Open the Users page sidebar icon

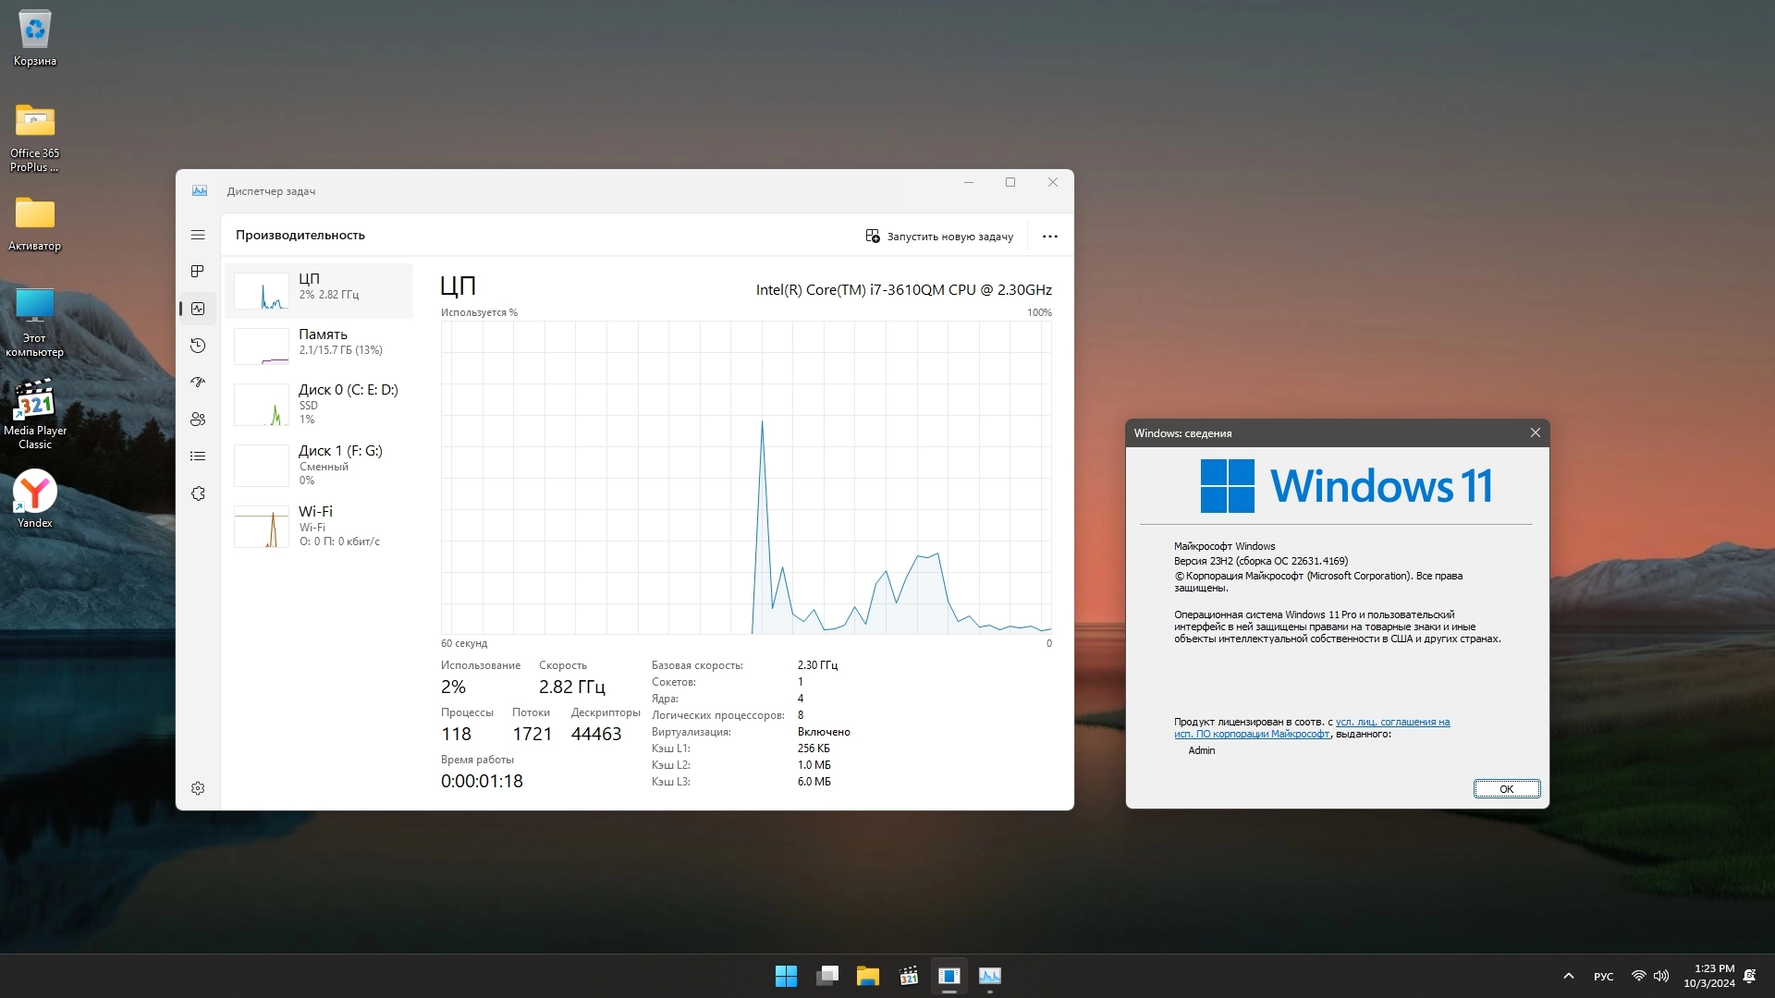198,420
